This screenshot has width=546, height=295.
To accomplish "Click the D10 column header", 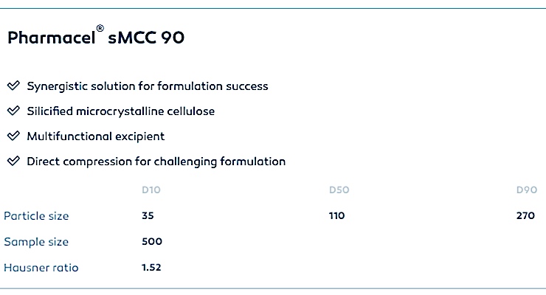I will click(151, 190).
